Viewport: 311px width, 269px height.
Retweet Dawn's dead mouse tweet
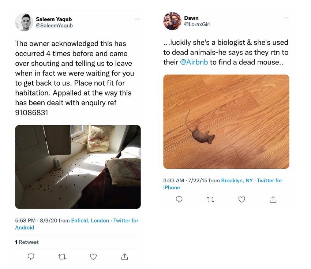click(210, 199)
